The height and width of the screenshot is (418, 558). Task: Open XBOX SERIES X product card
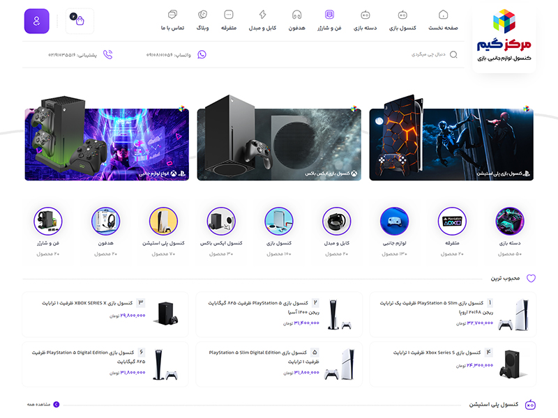105,315
